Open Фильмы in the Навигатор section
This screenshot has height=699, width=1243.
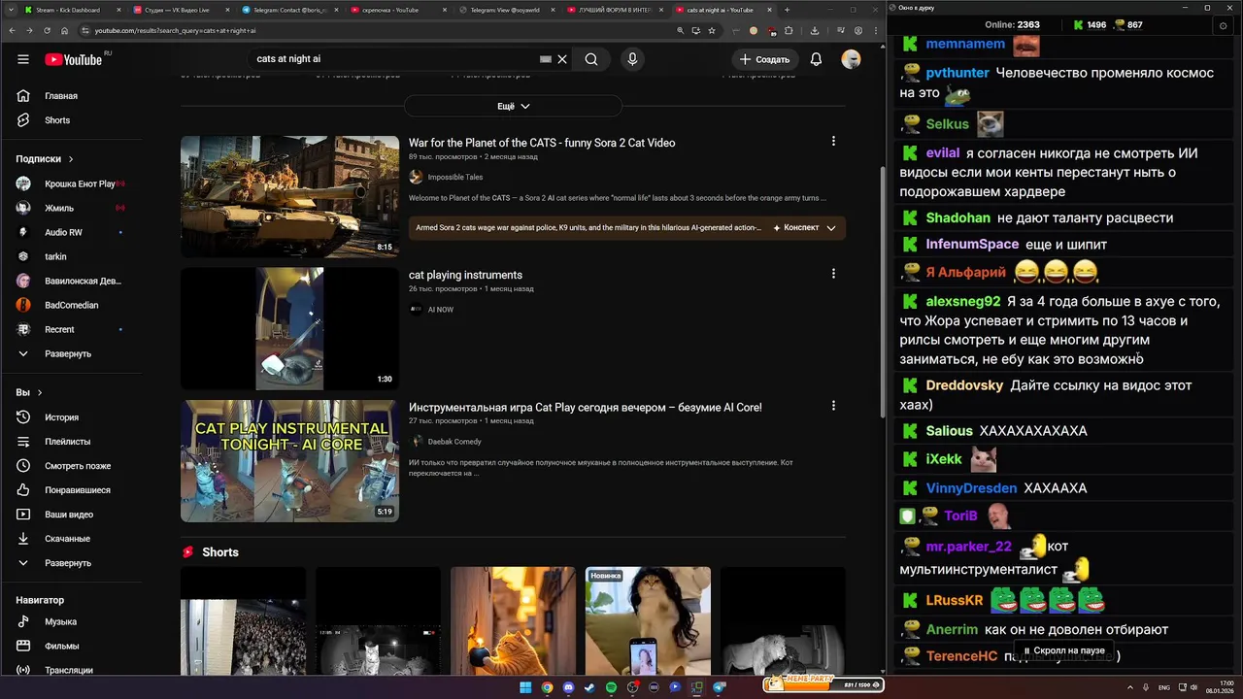71,646
